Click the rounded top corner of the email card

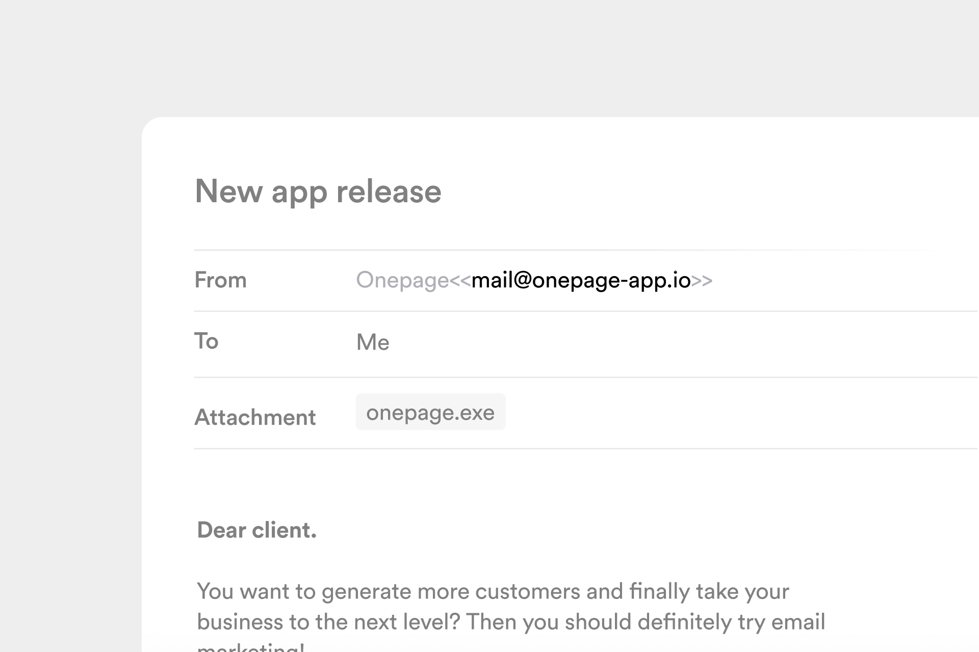coord(153,127)
